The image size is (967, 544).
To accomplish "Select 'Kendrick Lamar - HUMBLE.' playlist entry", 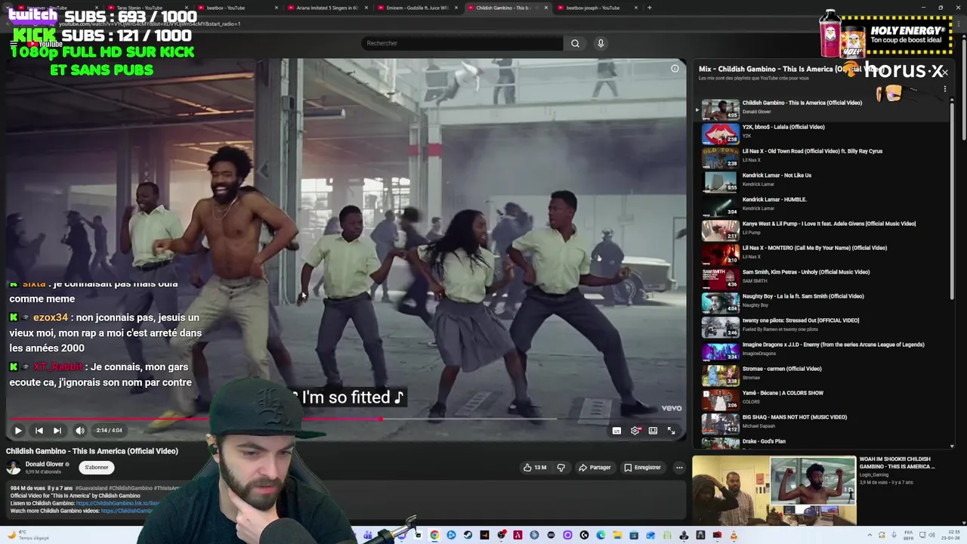I will (x=822, y=206).
